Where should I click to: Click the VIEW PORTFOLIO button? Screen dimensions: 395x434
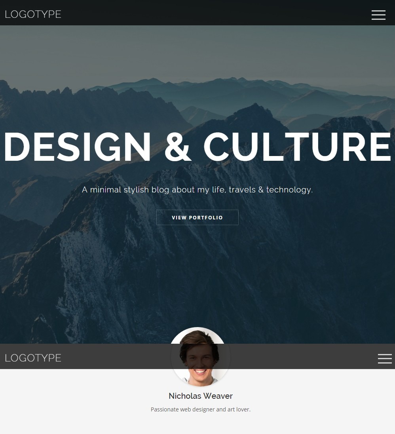pyautogui.click(x=197, y=217)
